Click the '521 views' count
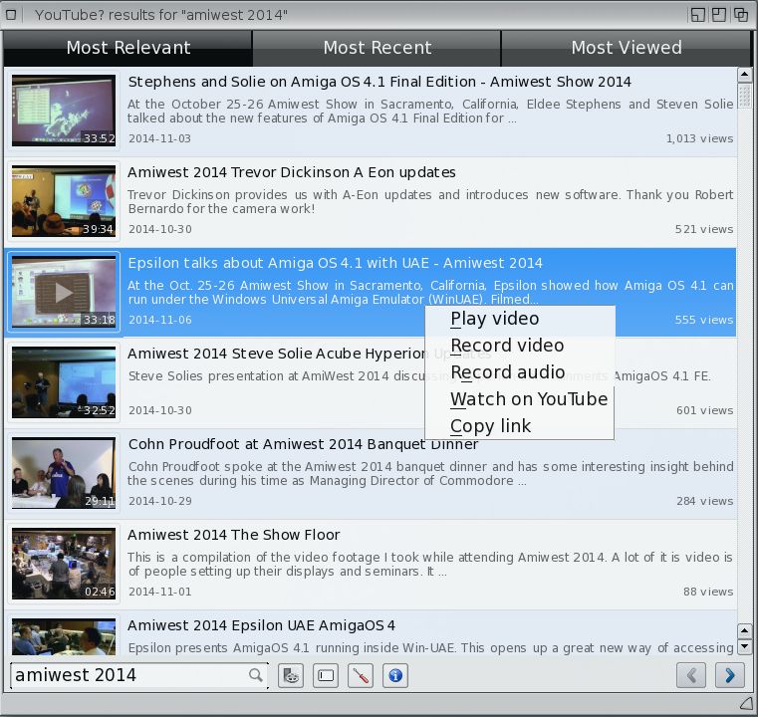Viewport: 758px width, 717px height. [x=704, y=229]
